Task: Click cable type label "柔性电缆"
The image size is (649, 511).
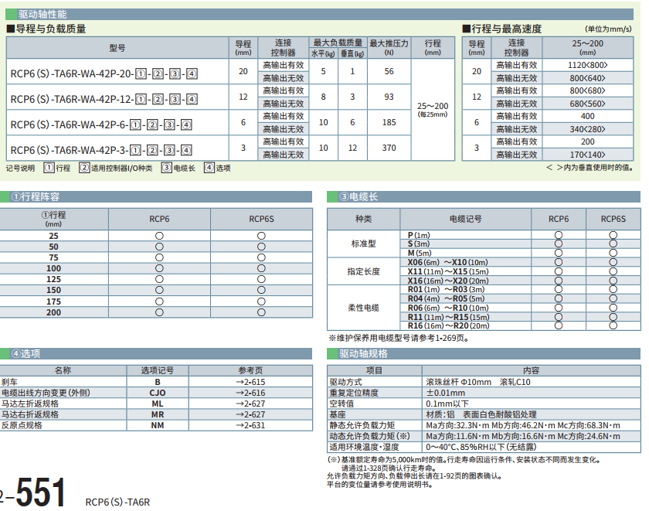Action: click(363, 308)
